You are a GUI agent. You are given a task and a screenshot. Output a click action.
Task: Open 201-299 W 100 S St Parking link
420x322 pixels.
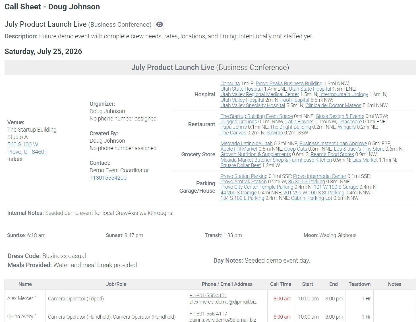(314, 193)
